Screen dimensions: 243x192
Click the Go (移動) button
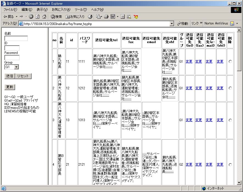click(x=183, y=24)
